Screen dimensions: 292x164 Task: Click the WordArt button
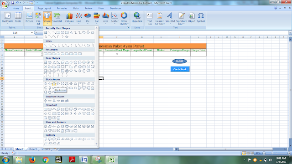170,18
